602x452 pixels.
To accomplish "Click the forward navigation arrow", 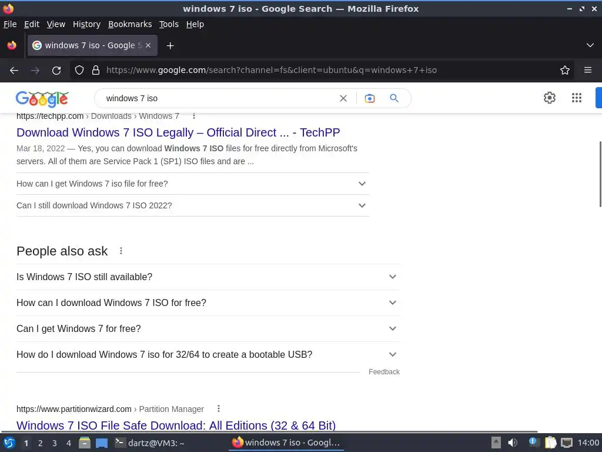I will pos(35,71).
